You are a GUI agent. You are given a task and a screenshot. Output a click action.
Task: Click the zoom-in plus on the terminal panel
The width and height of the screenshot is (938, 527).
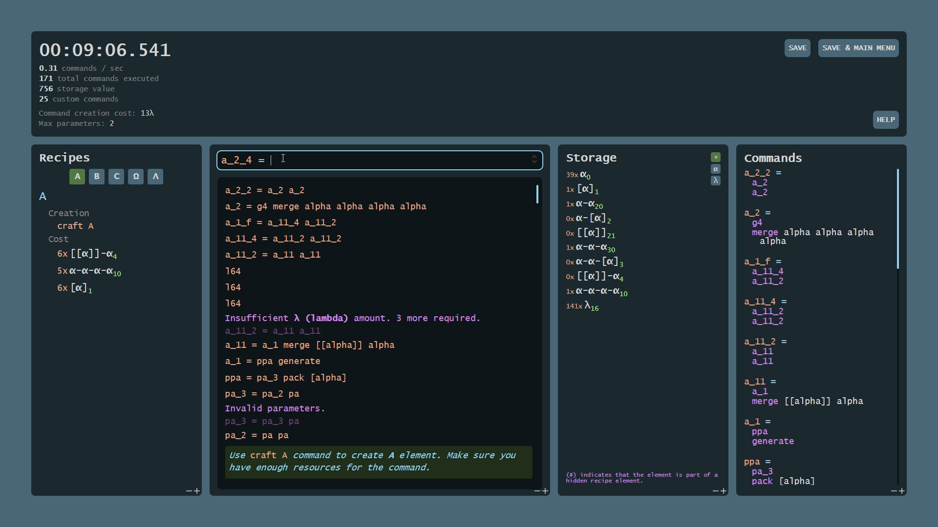544,492
